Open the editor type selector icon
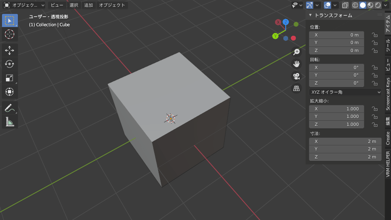The image size is (391, 220). coord(7,5)
